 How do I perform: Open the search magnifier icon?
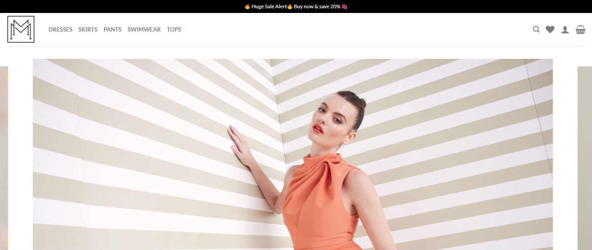coord(536,29)
